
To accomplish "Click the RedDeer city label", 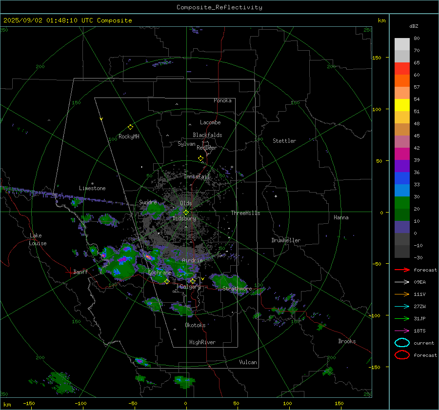I will tap(207, 148).
